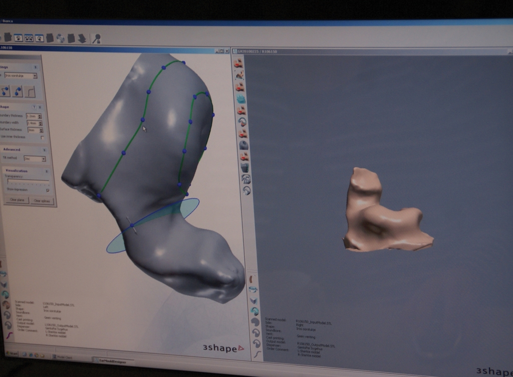
Task: Click the Transparency slider track
Action: coord(28,181)
